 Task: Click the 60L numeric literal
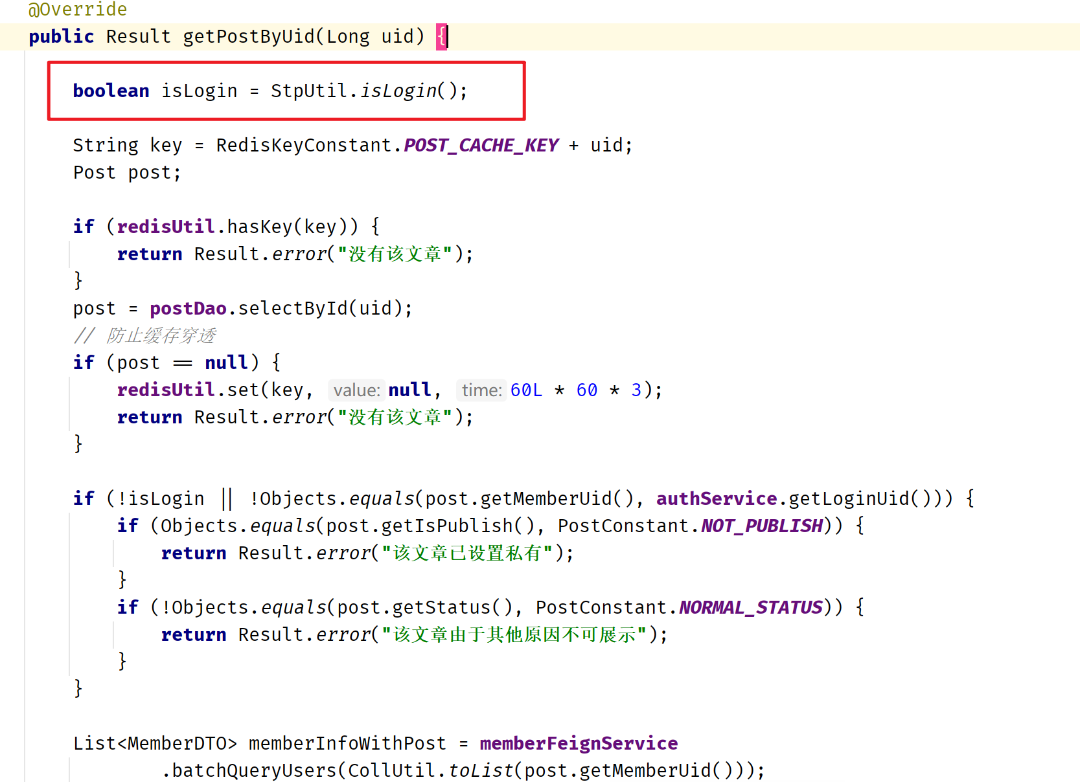pos(526,390)
